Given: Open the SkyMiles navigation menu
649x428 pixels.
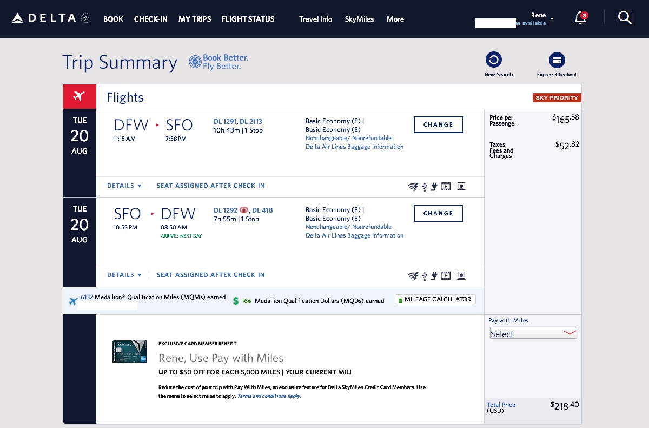Looking at the screenshot, I should [359, 19].
